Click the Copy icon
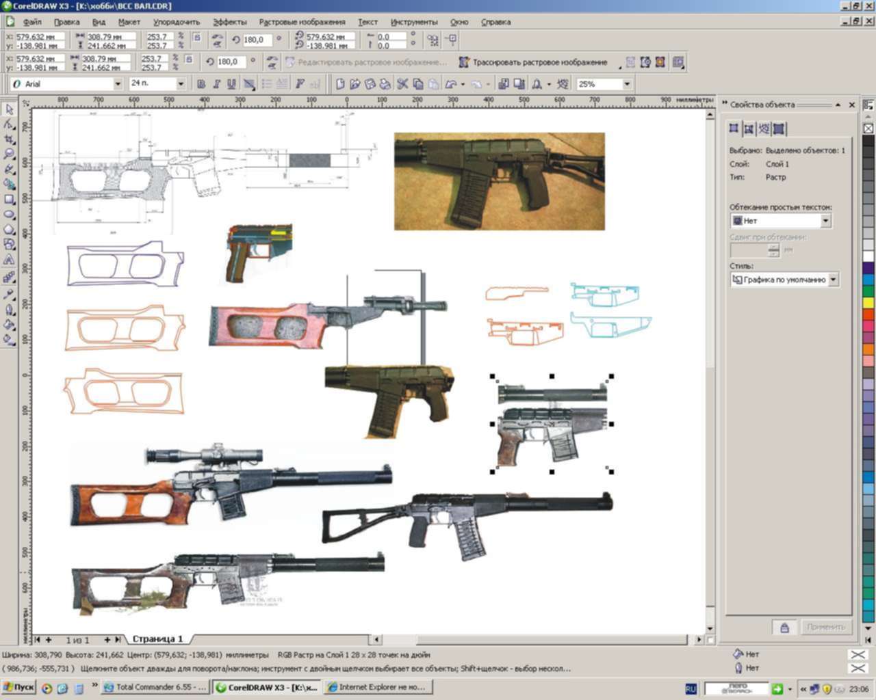Image resolution: width=876 pixels, height=700 pixels. point(417,84)
